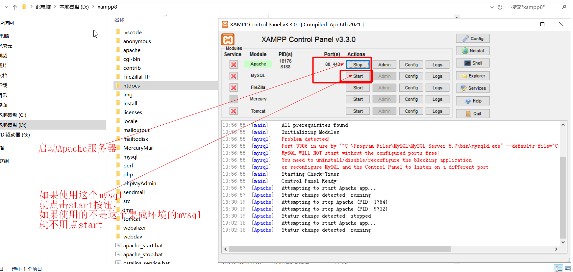
Task: Start the Tomcat module
Action: [x=358, y=111]
